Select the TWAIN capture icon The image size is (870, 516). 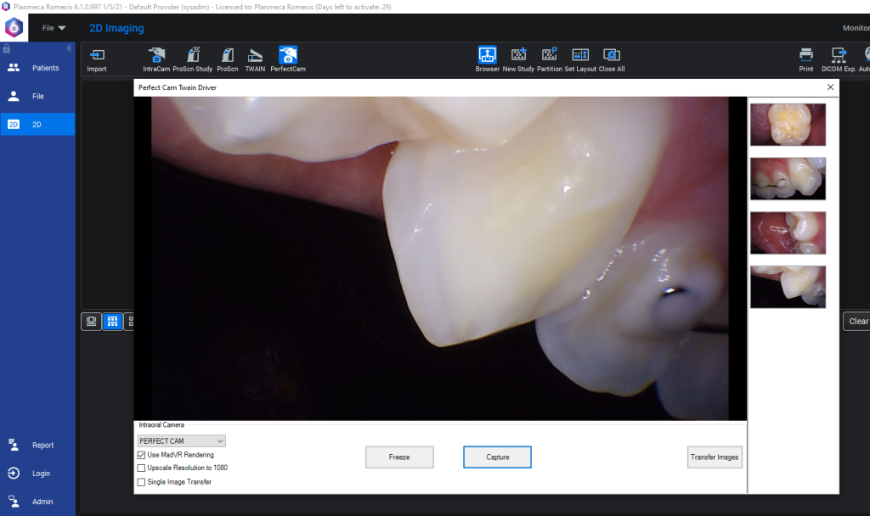tap(255, 56)
